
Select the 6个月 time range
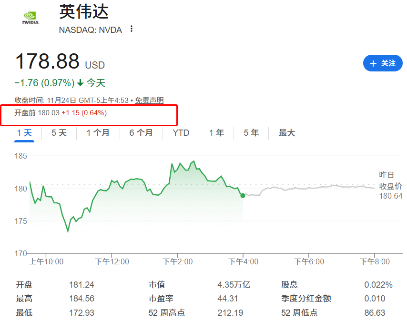tap(142, 133)
